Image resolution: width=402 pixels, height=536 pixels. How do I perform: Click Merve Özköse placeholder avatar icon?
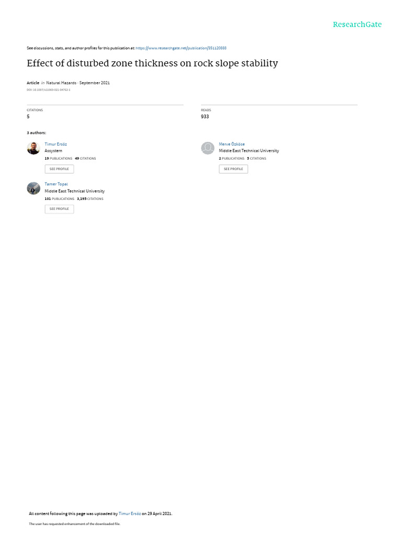point(207,148)
